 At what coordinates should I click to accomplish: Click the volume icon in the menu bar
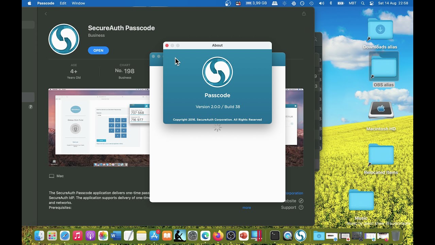pyautogui.click(x=321, y=3)
